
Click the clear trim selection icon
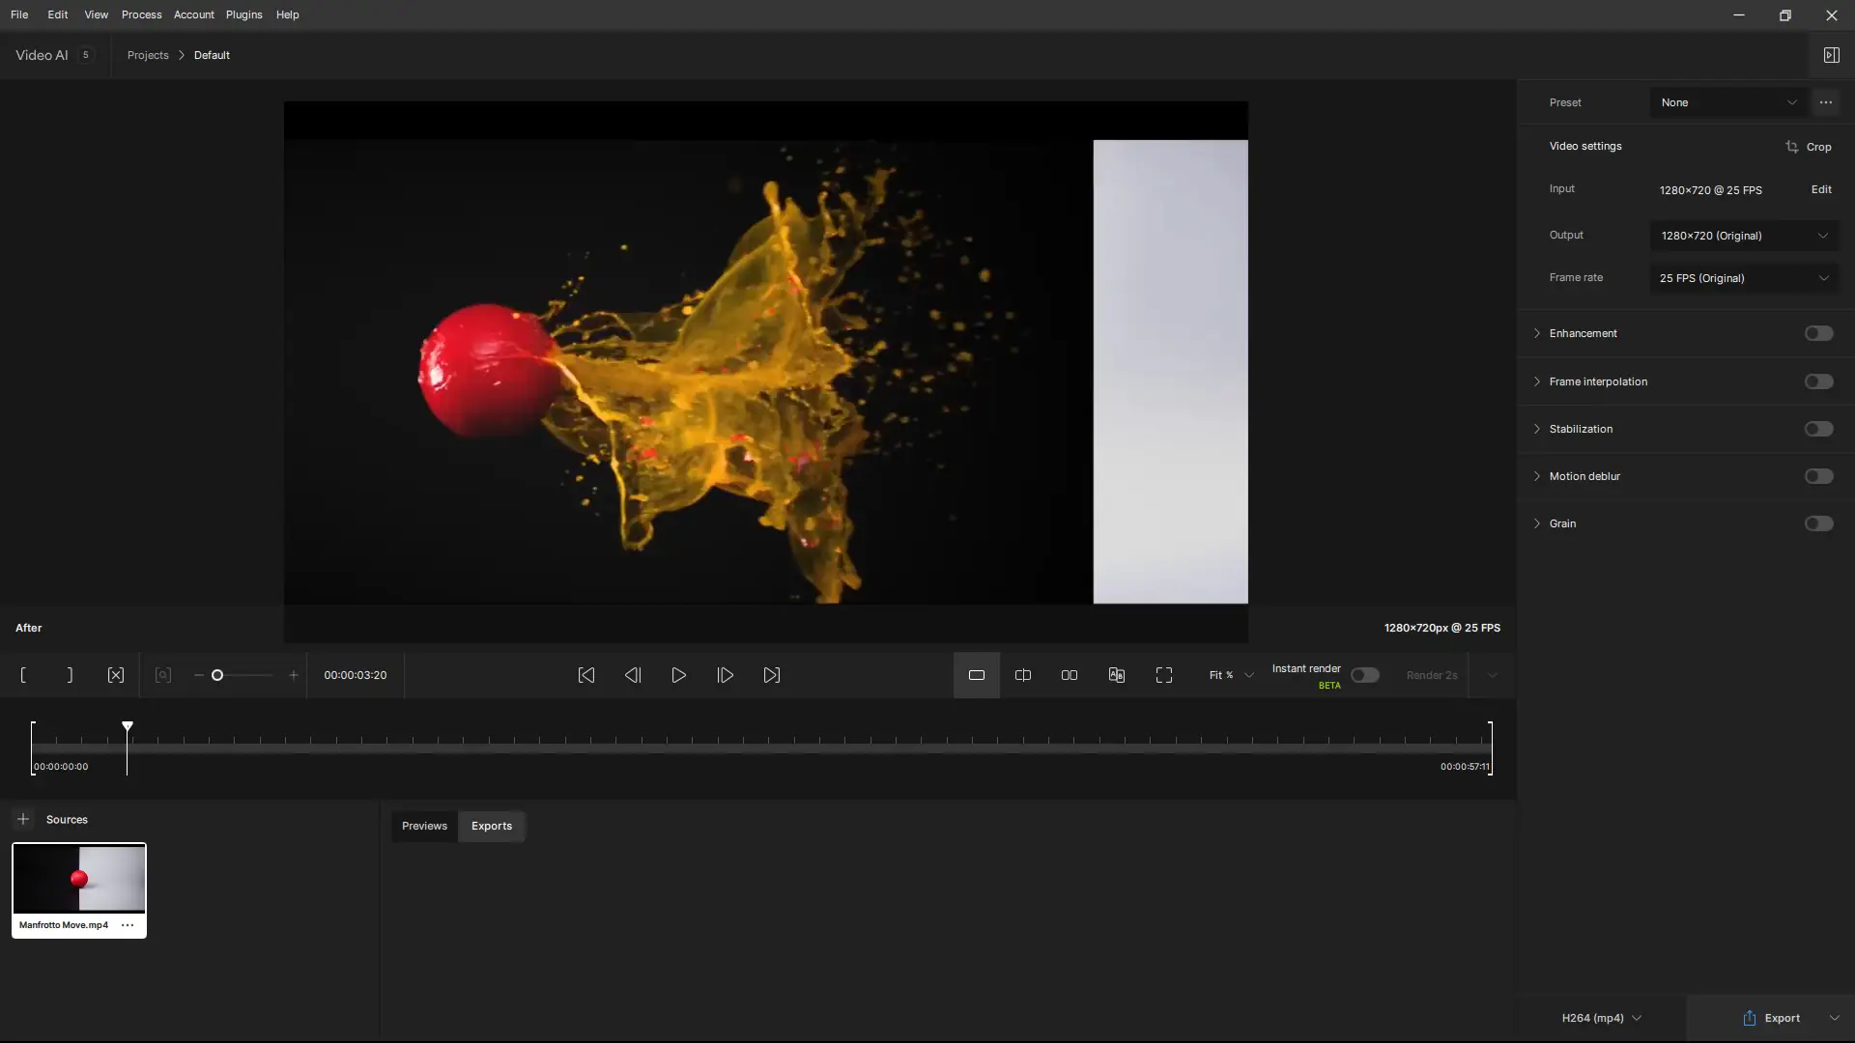[x=116, y=675]
